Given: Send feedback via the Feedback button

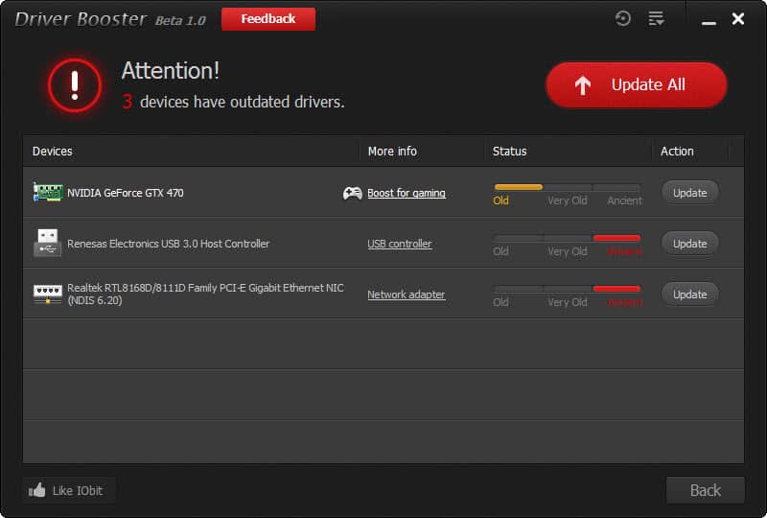Looking at the screenshot, I should (x=267, y=18).
